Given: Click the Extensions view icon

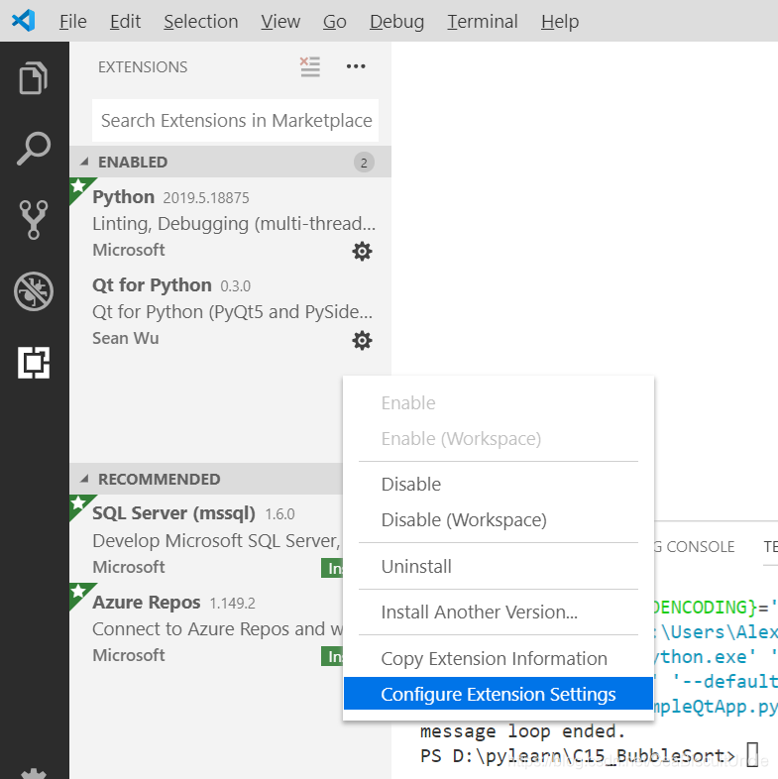Looking at the screenshot, I should click(x=34, y=363).
